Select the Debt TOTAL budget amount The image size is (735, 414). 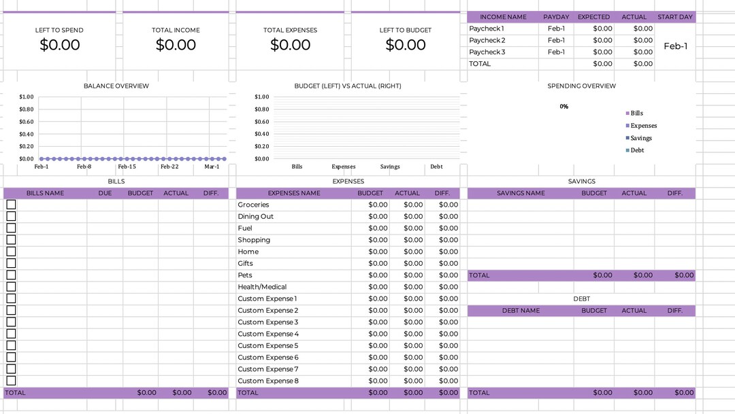coord(594,393)
